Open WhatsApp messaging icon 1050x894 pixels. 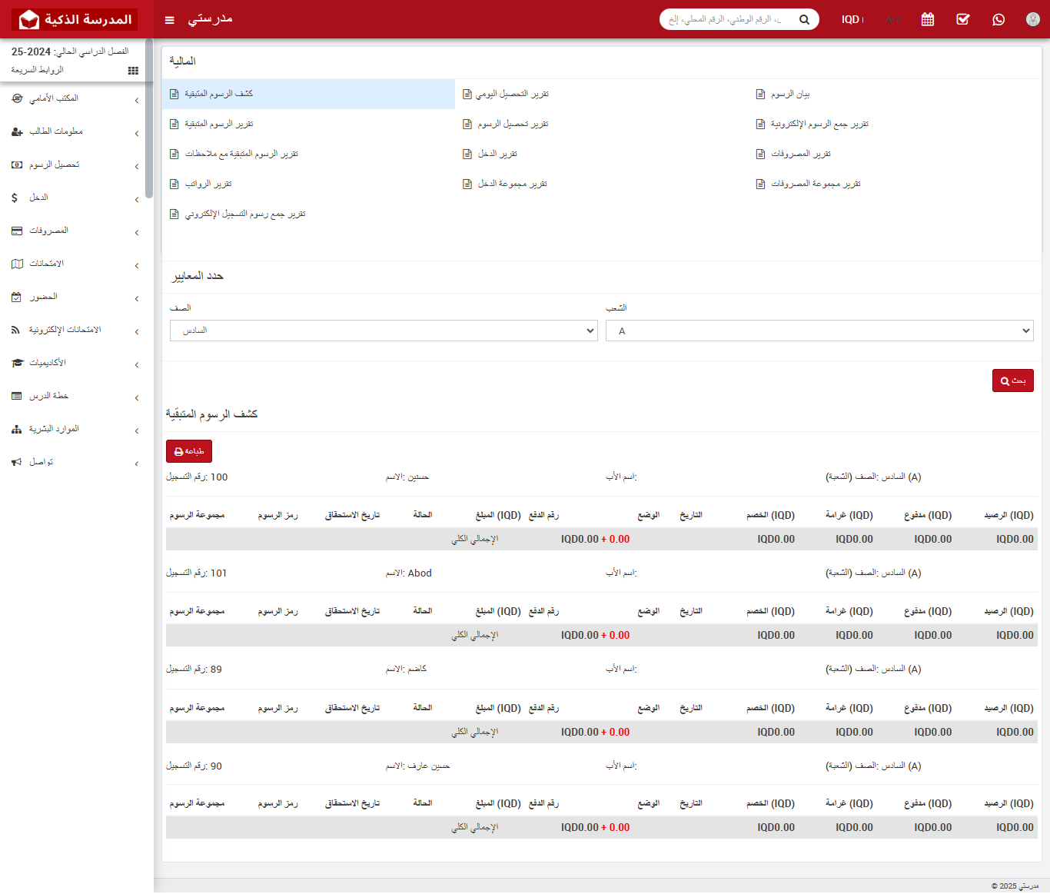[998, 19]
